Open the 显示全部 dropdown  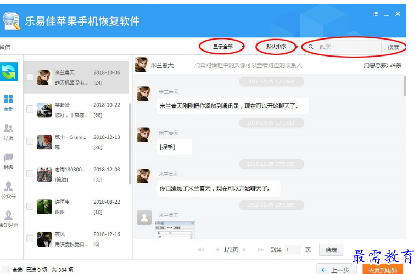[x=223, y=47]
